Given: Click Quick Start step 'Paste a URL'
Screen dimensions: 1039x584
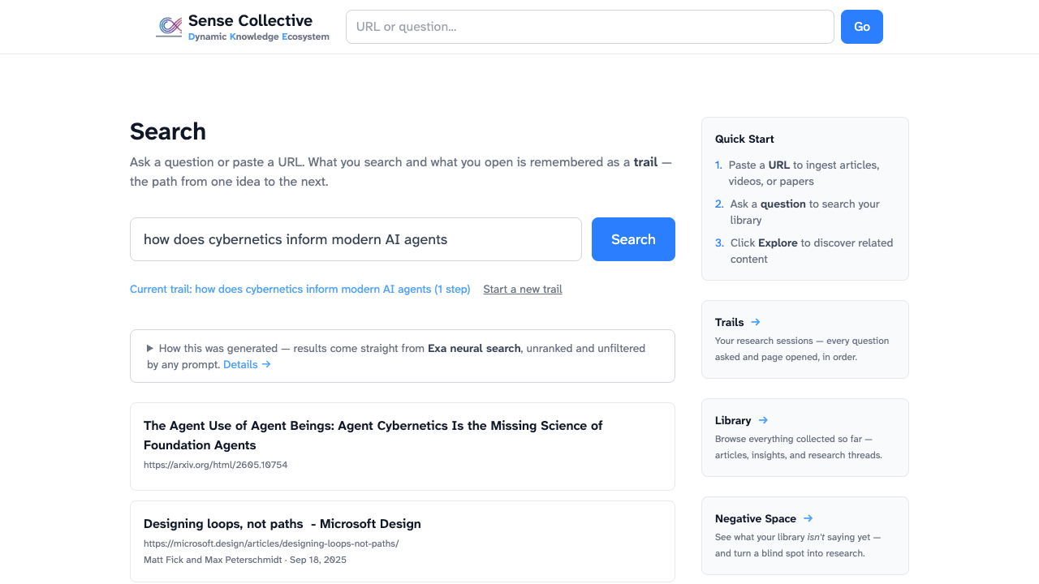Looking at the screenshot, I should (x=804, y=173).
